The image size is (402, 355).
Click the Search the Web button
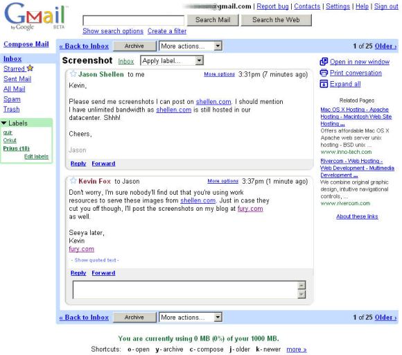point(276,20)
